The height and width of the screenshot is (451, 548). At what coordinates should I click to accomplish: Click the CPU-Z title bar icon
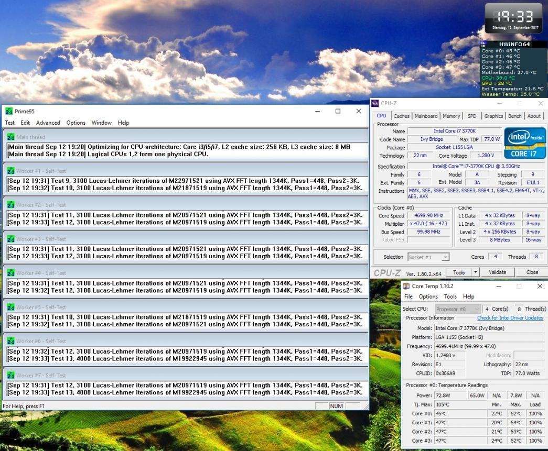[375, 103]
